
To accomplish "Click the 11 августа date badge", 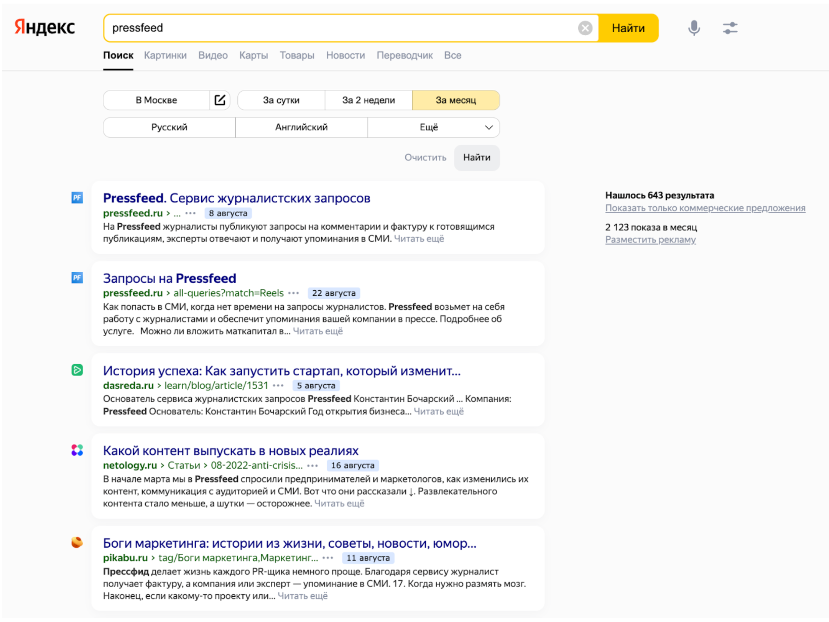I will tap(368, 558).
